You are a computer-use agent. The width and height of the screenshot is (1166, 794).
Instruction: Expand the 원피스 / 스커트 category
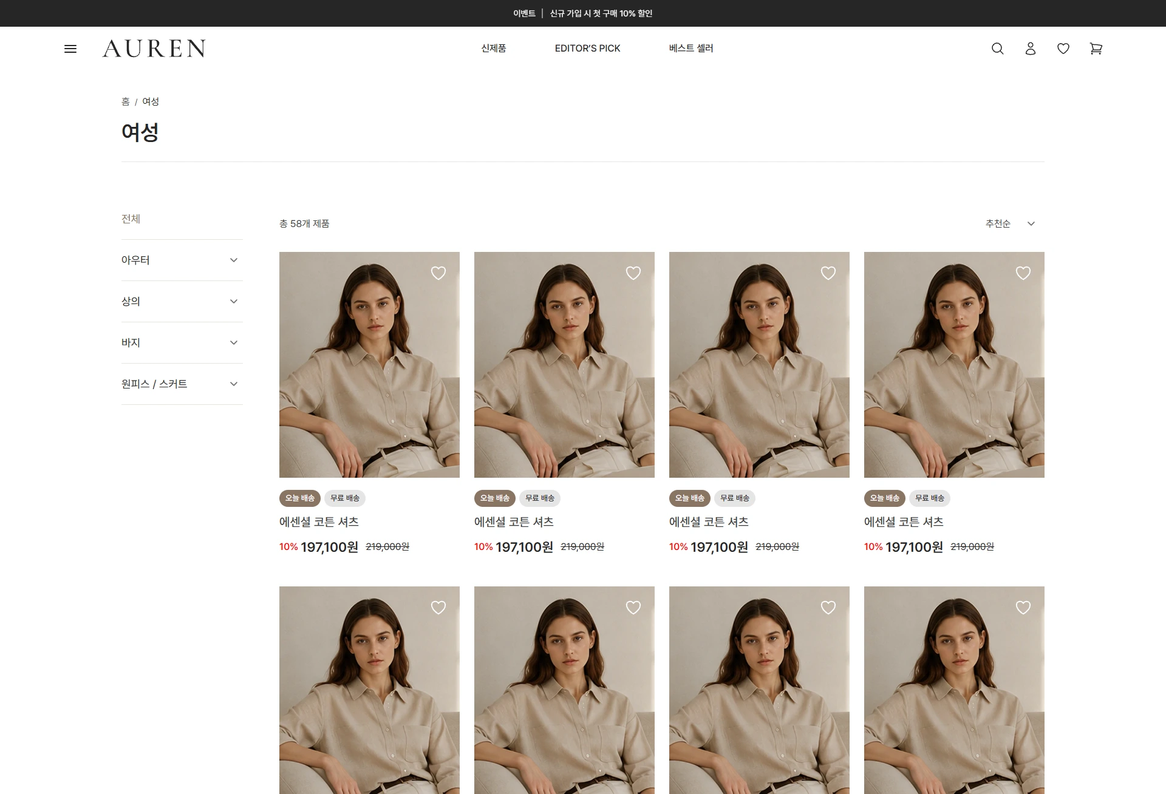(x=182, y=384)
